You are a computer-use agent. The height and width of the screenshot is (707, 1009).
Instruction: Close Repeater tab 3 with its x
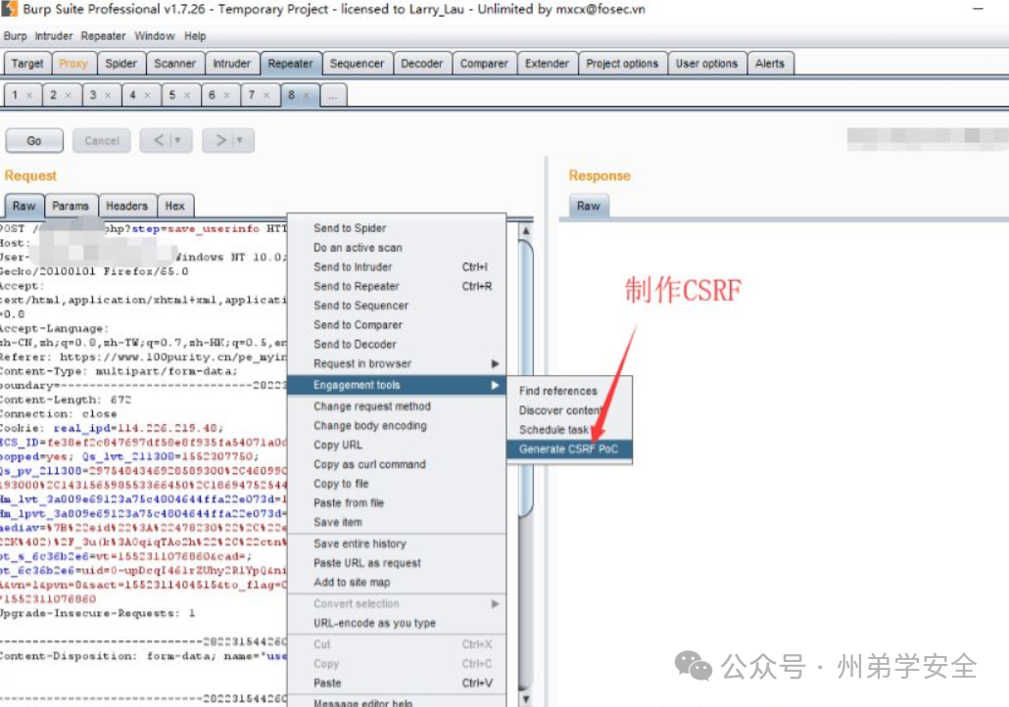click(x=108, y=95)
